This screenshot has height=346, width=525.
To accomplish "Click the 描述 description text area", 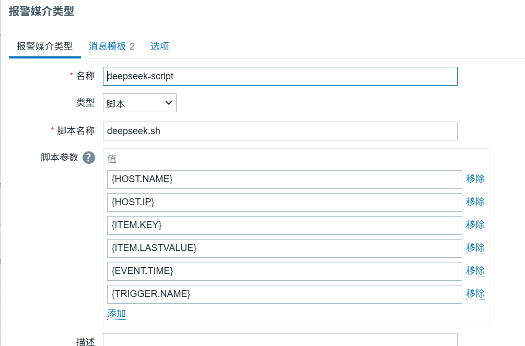I will (x=280, y=340).
